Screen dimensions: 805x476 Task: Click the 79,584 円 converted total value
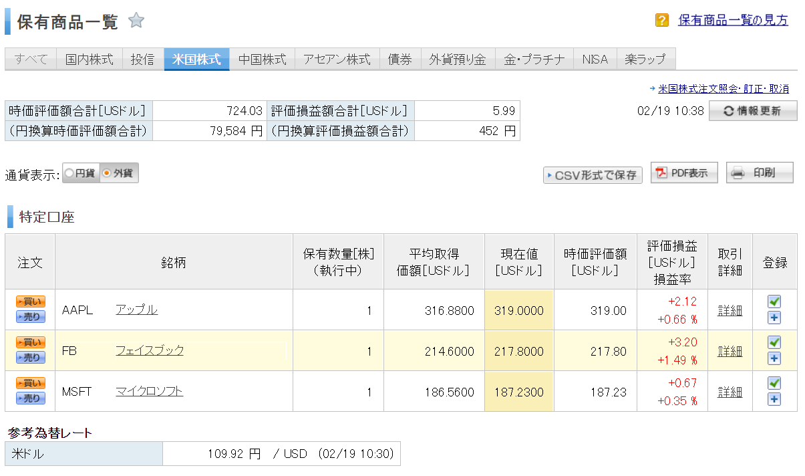[236, 131]
